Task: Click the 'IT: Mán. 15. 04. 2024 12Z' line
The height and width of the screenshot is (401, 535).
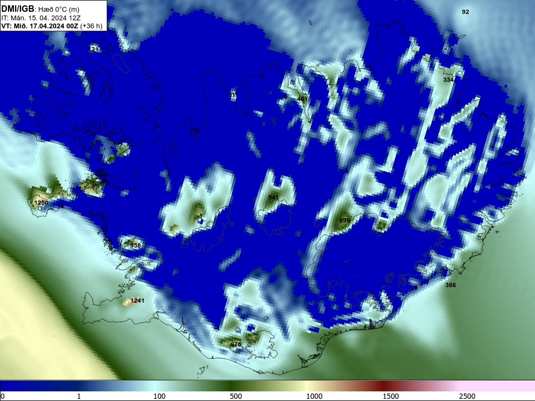Action: click(x=41, y=18)
